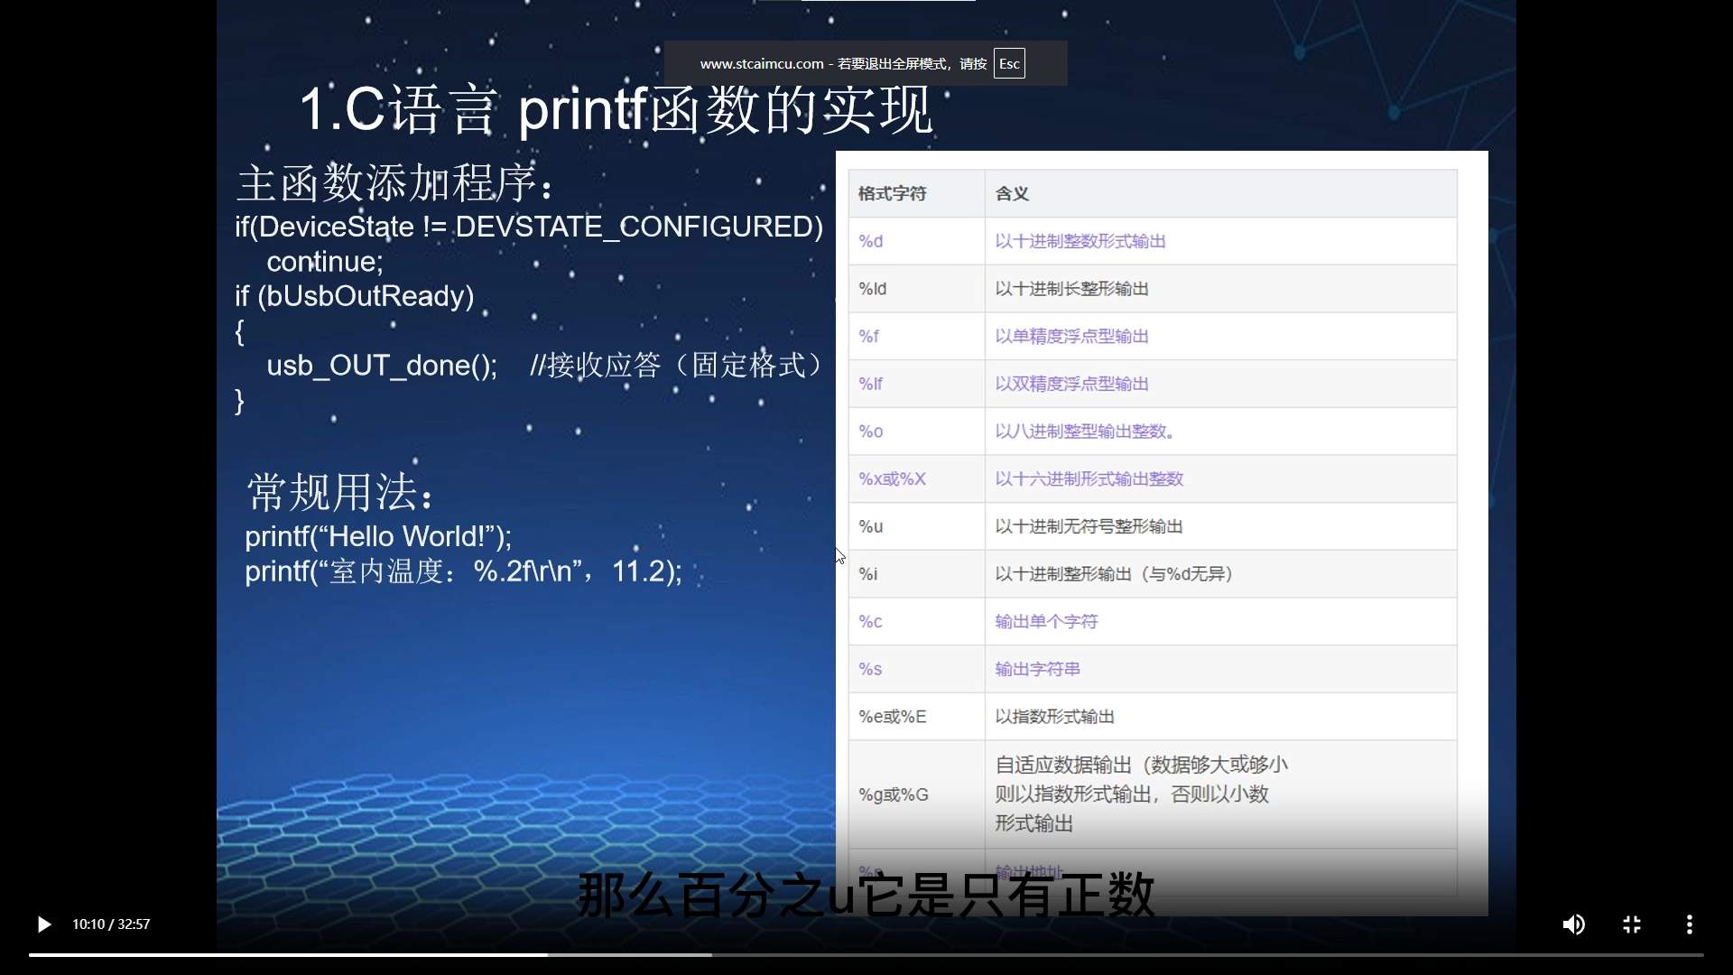
Task: Click the %f format cell
Action: tap(916, 336)
